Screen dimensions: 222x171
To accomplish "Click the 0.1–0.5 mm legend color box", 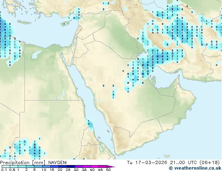I will click(x=6, y=166).
